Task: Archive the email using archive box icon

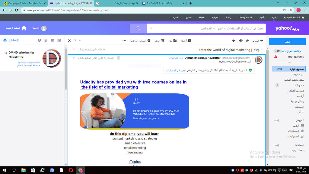Action: (x=190, y=41)
